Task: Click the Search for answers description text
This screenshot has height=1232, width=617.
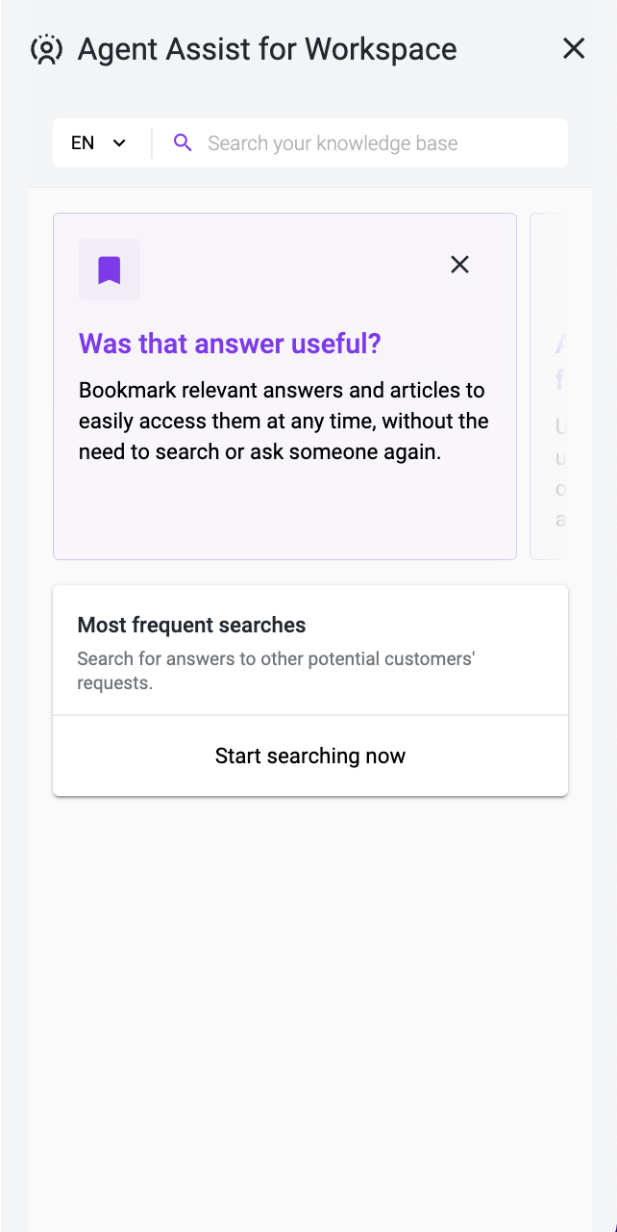Action: [277, 671]
